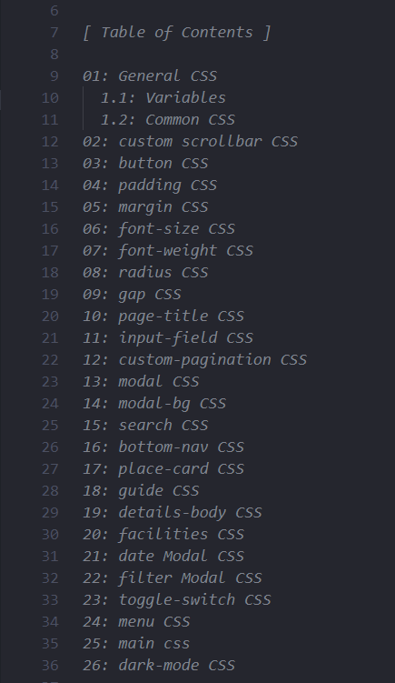Click the '22: filter Modal CSS' line
The image size is (395, 683).
tap(173, 578)
